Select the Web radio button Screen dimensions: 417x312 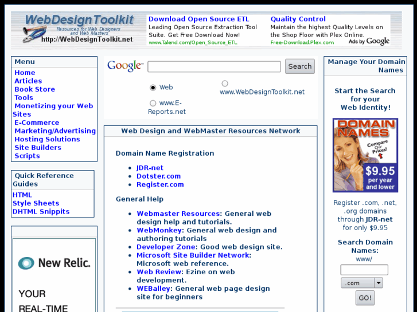pos(153,88)
